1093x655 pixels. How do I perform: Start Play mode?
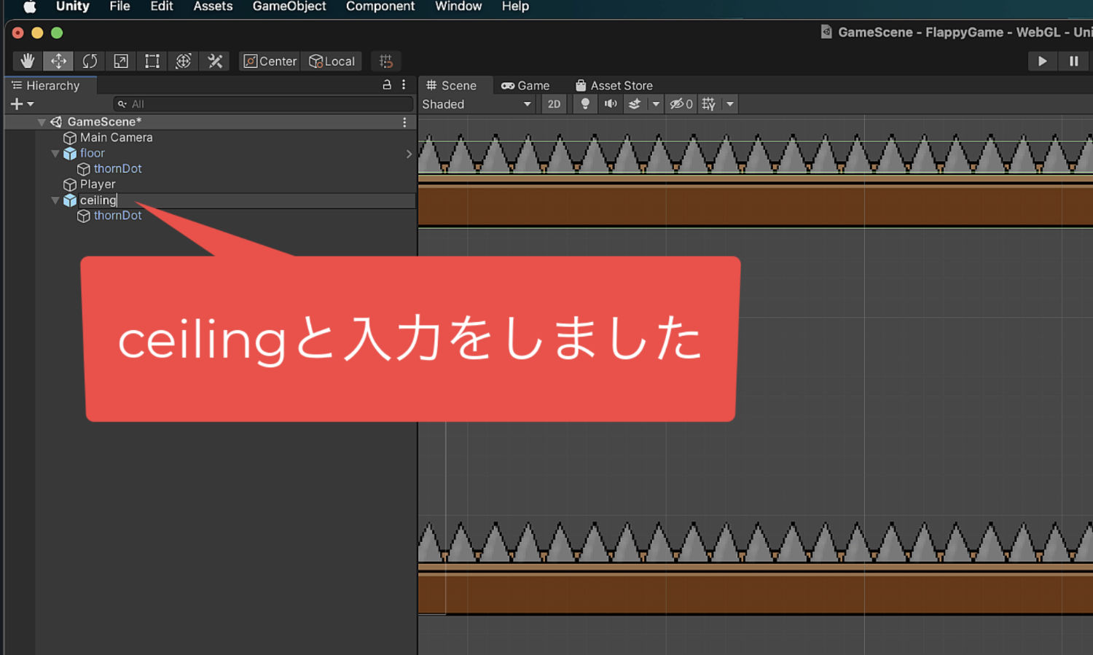pos(1043,61)
